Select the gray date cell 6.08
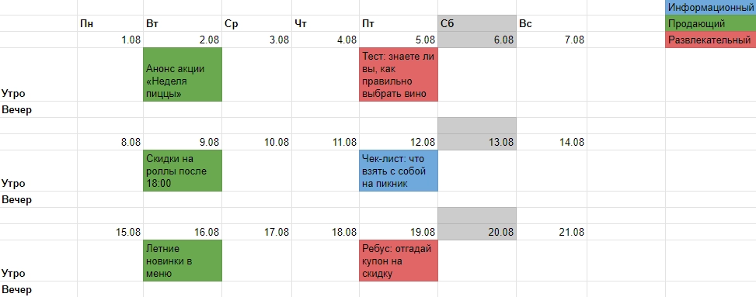Screen dimensions: 756x297 tap(477, 40)
